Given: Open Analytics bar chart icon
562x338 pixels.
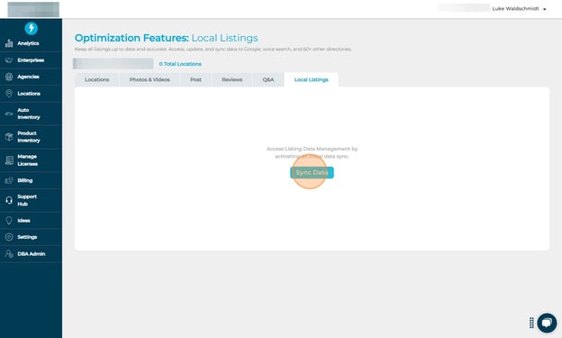Looking at the screenshot, I should [x=9, y=43].
